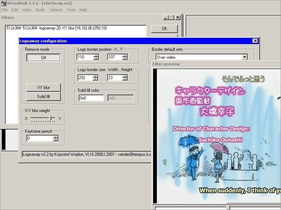Set remove mode to Off
The height and width of the screenshot is (210, 281).
43,57
